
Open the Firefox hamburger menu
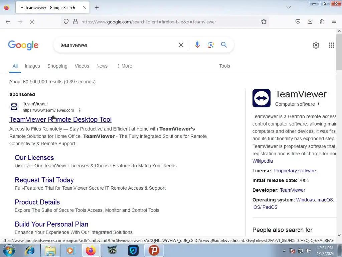tap(334, 22)
